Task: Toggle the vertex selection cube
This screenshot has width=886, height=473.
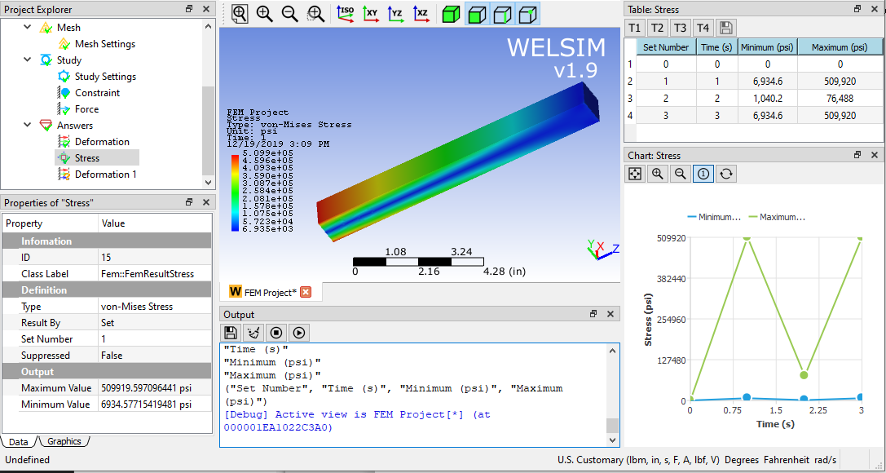Action: click(527, 14)
